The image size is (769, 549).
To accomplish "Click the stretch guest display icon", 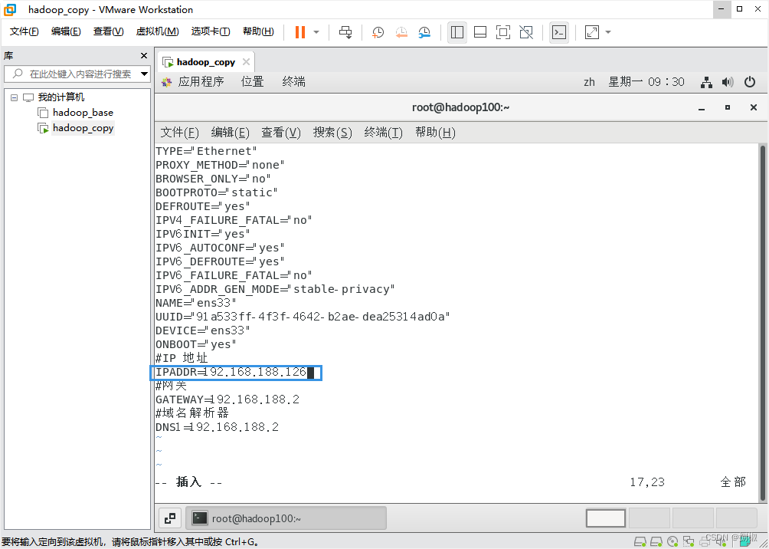I will 592,32.
